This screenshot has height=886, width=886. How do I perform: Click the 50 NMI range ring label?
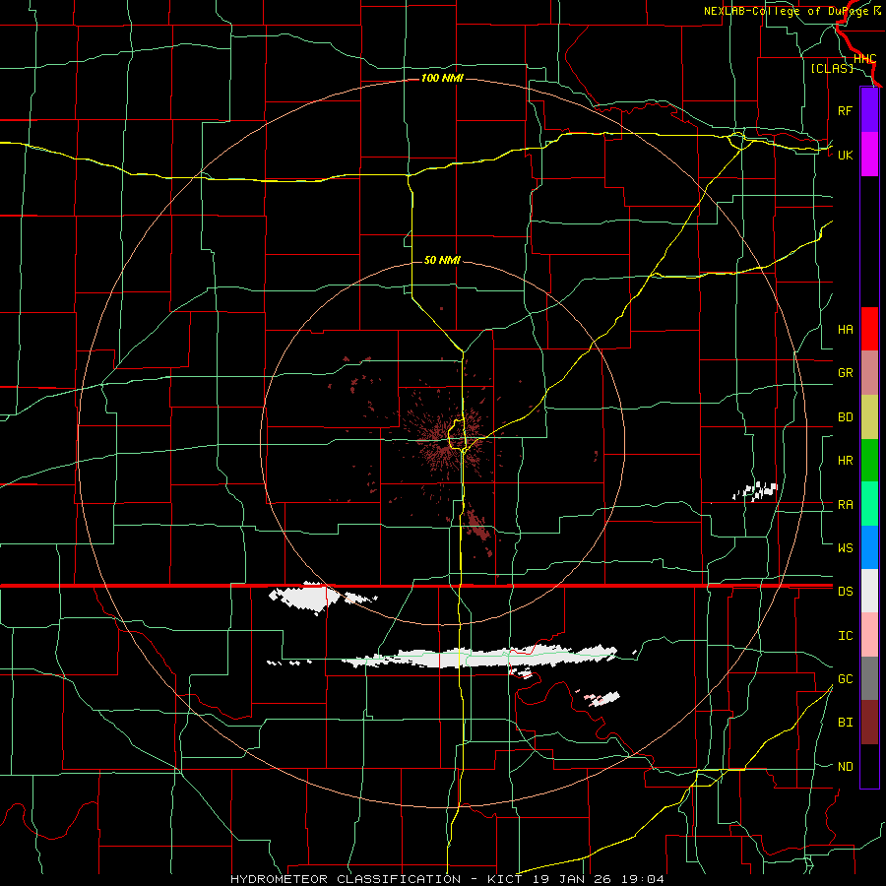coord(442,260)
